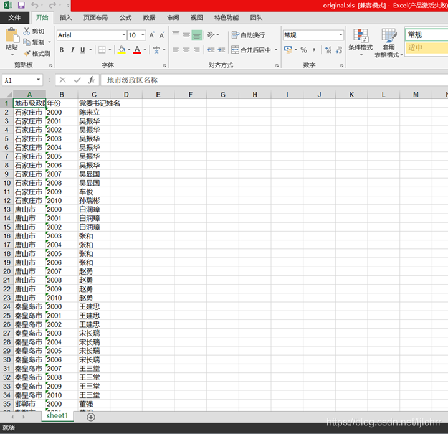This screenshot has height=434, width=448.
Task: Open the Arial font name dropdown
Action: [x=124, y=35]
